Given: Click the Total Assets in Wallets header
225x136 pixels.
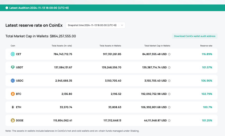Looking at the screenshot, I should point(110,46).
